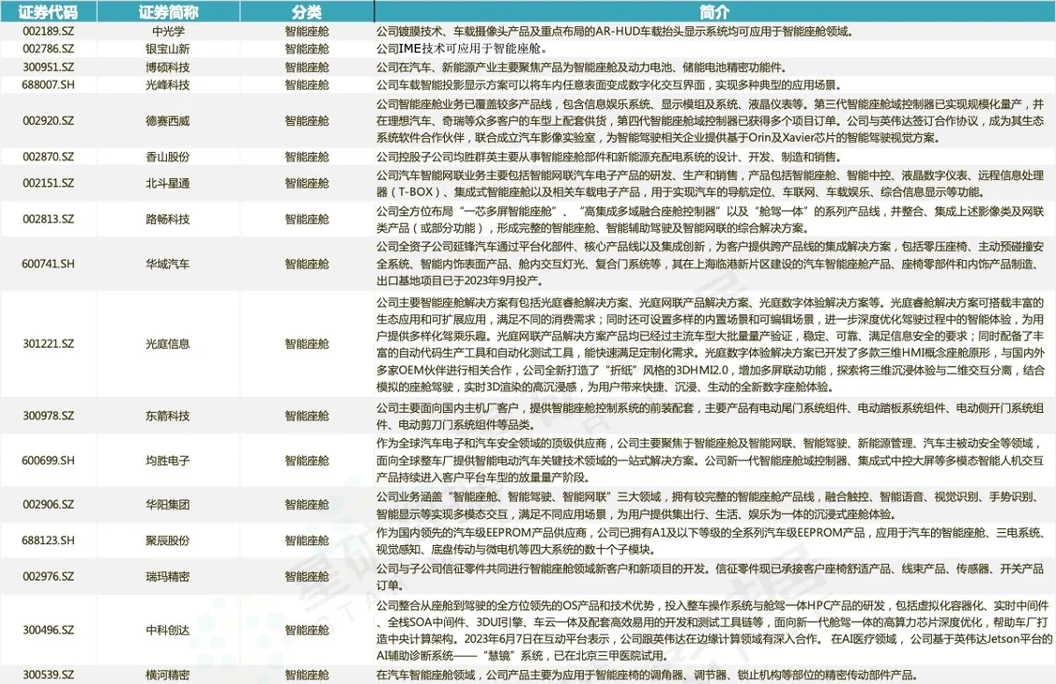Click the 分类 column header
Screen dimensions: 1056x684
(x=306, y=11)
